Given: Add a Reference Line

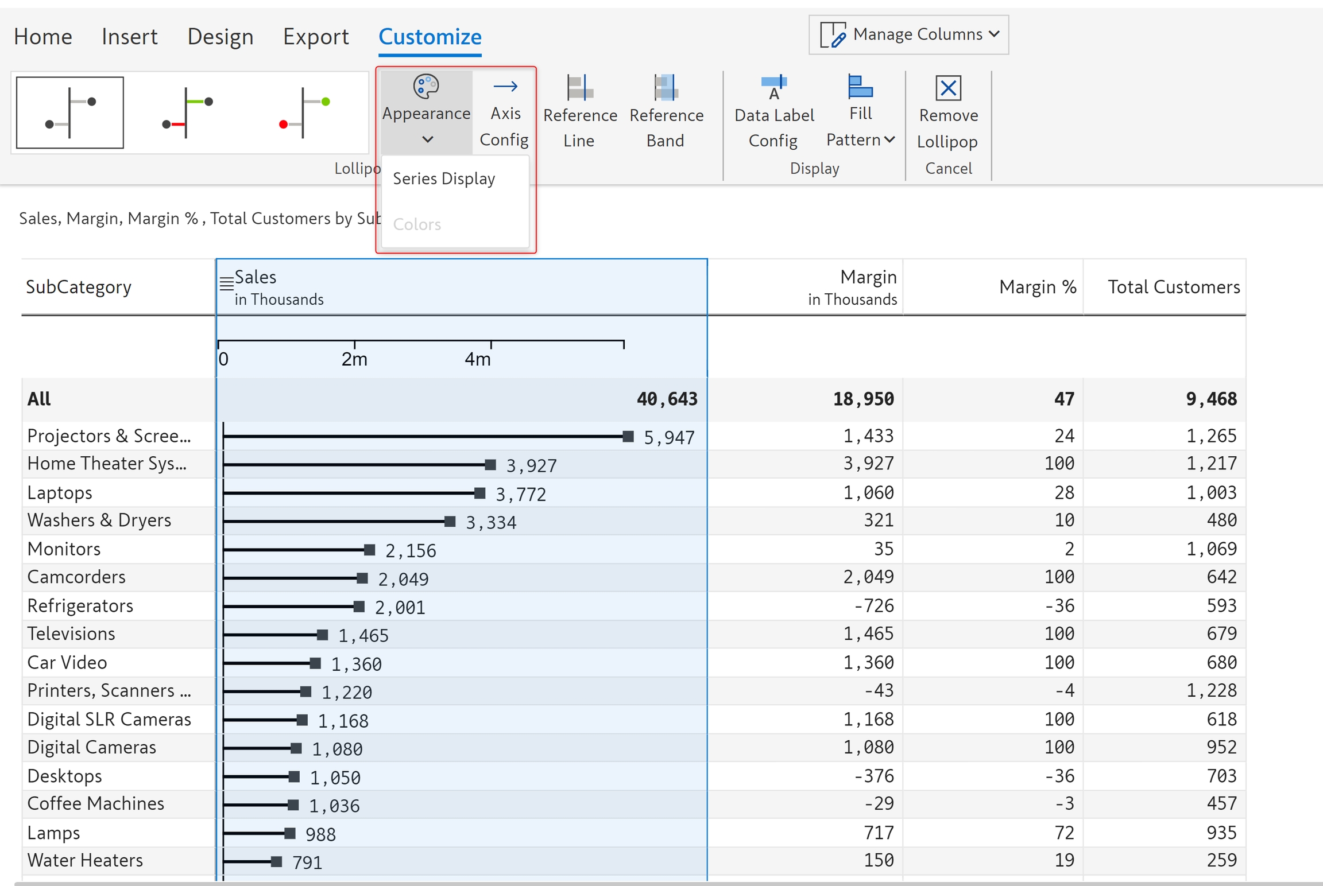Looking at the screenshot, I should [579, 112].
